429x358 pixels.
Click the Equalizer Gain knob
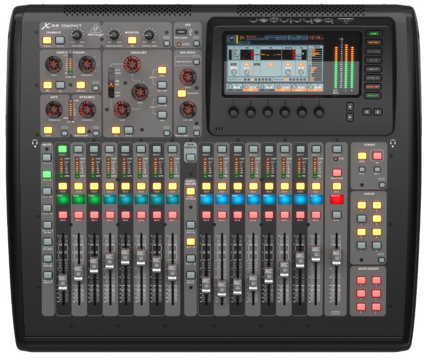122,109
